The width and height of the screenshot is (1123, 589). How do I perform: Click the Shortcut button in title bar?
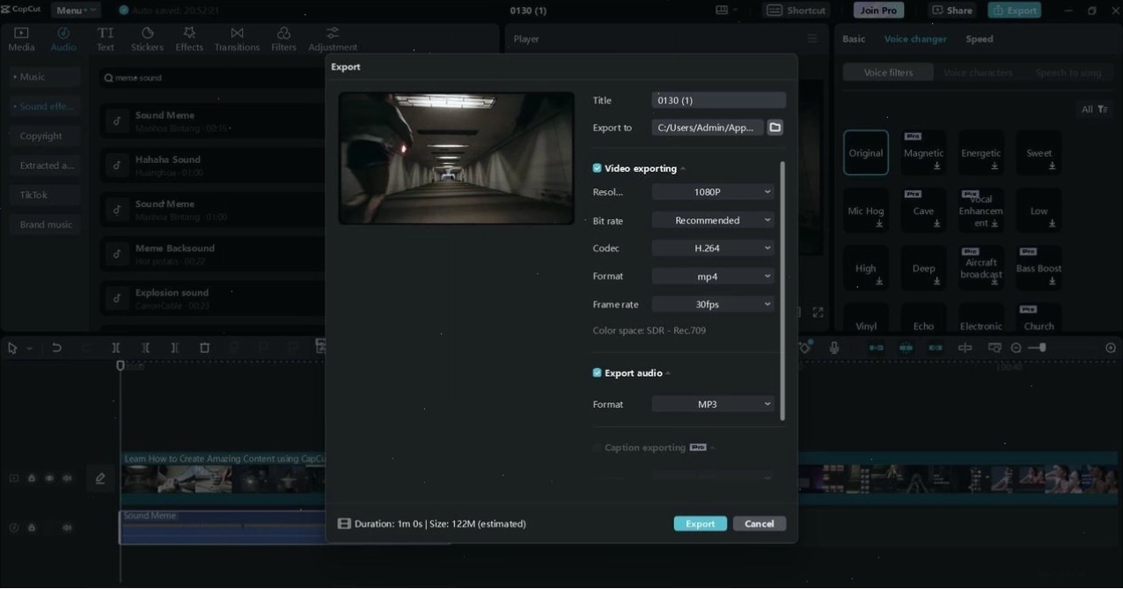pos(797,11)
